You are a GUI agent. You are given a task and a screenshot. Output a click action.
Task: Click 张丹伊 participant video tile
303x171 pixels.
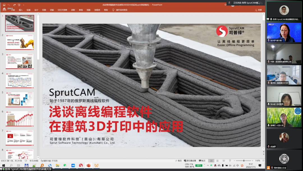(x=284, y=32)
